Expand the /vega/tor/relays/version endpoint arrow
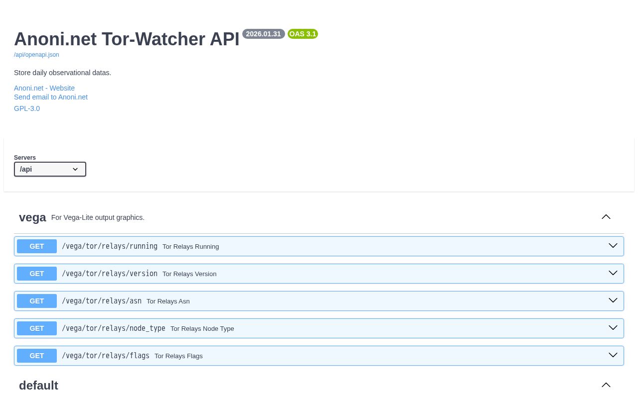The image size is (638, 398). pyautogui.click(x=613, y=273)
